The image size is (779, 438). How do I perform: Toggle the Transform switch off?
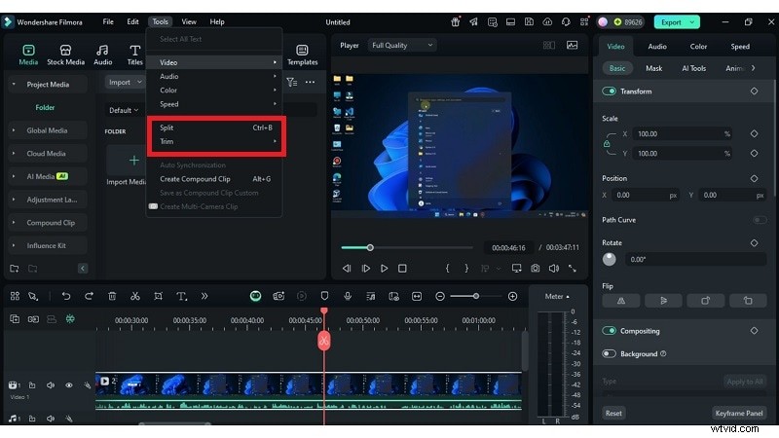click(610, 91)
